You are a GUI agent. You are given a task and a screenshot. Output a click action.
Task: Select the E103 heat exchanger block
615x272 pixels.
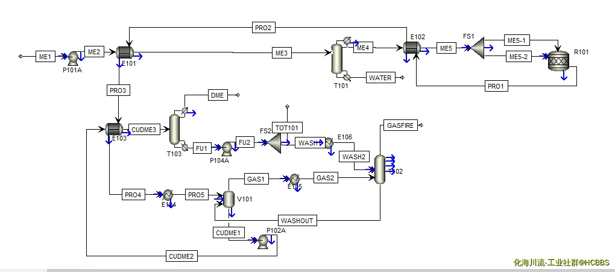(114, 128)
